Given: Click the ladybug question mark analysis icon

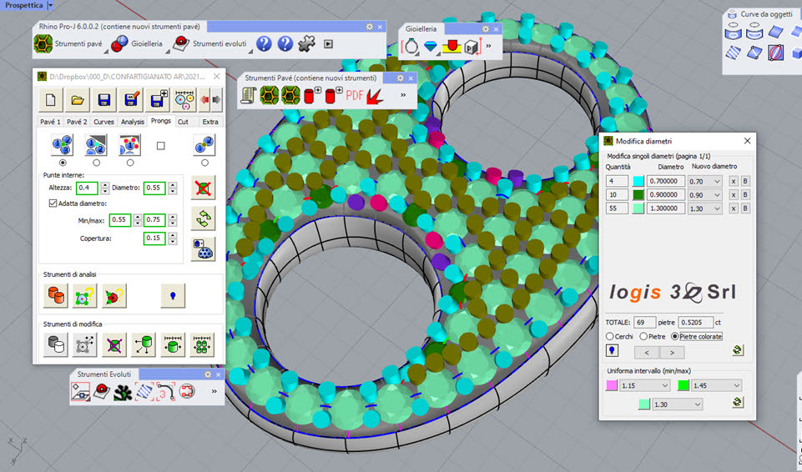Looking at the screenshot, I should click(114, 296).
